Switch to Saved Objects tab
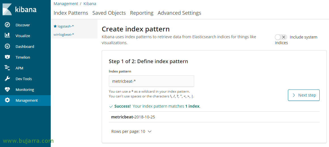 pyautogui.click(x=109, y=13)
